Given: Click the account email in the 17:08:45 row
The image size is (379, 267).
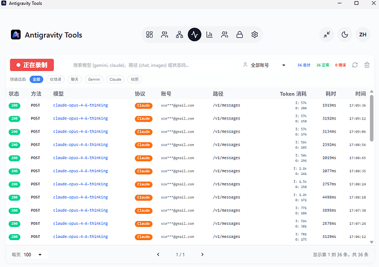Looking at the screenshot, I should pyautogui.click(x=177, y=158).
